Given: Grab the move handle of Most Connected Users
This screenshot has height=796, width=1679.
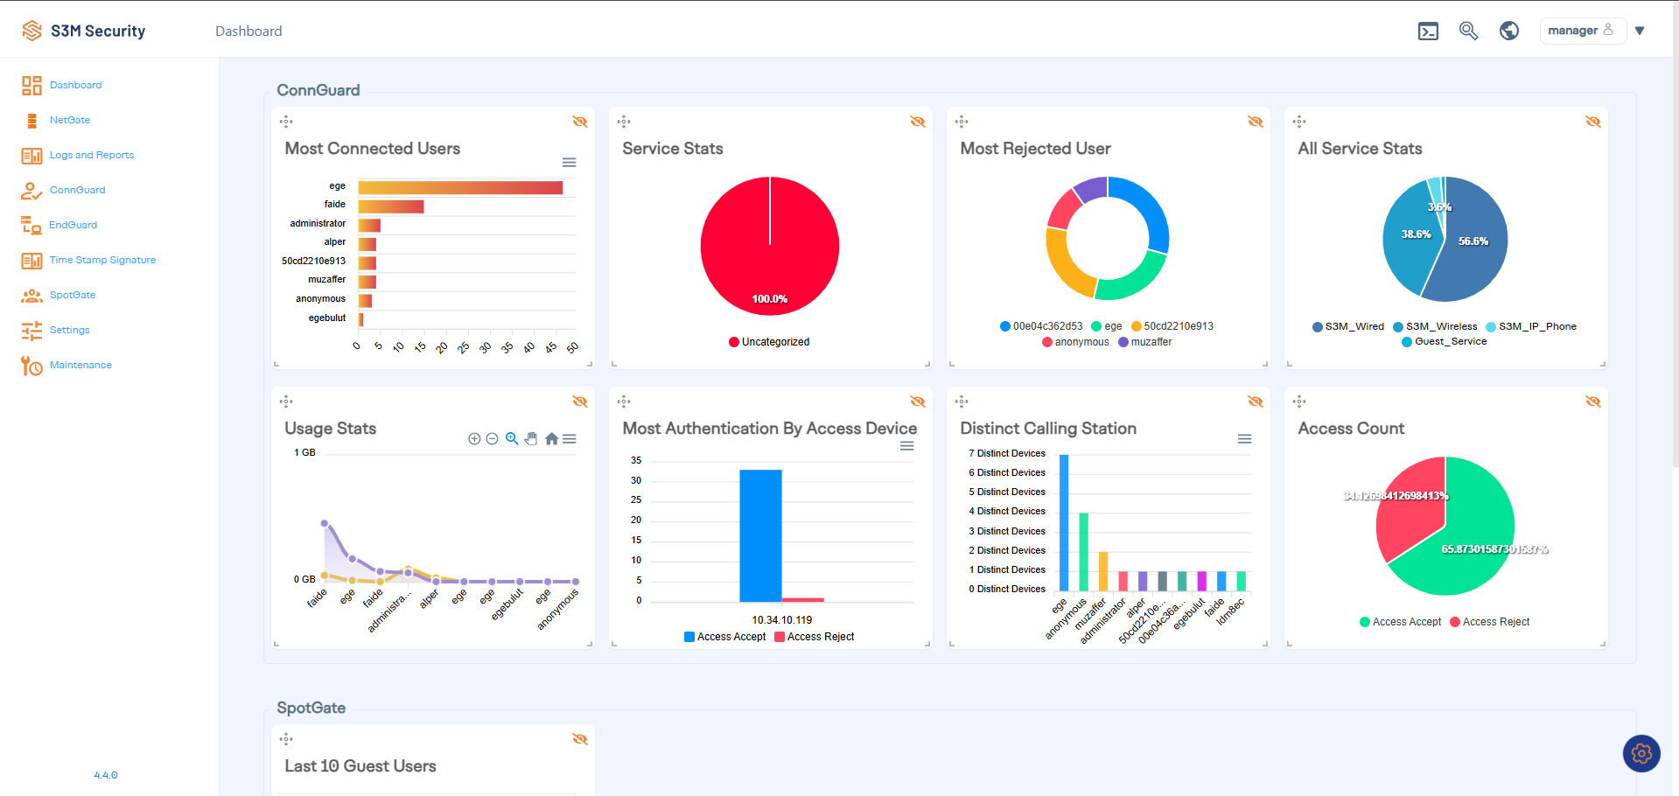Looking at the screenshot, I should click(286, 122).
